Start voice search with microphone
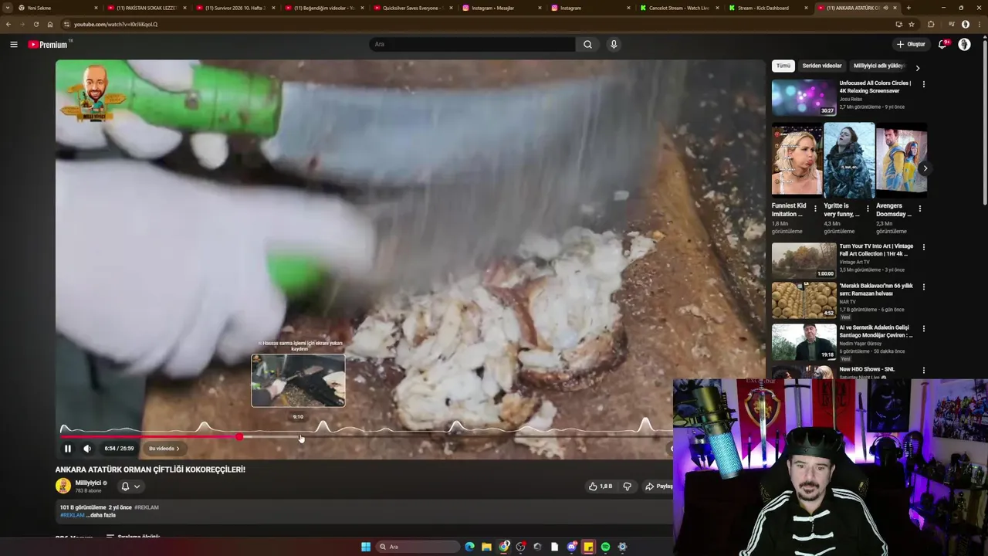 (x=614, y=45)
